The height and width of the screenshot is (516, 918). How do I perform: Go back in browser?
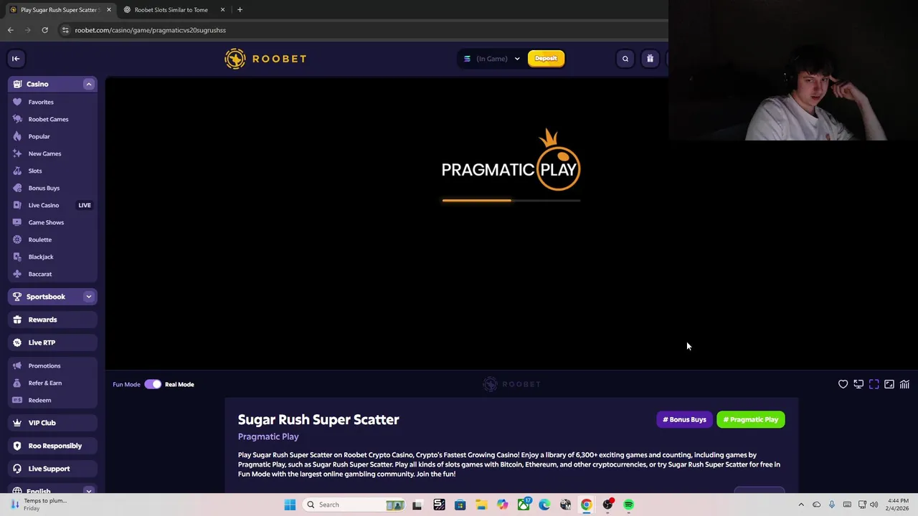(x=10, y=30)
